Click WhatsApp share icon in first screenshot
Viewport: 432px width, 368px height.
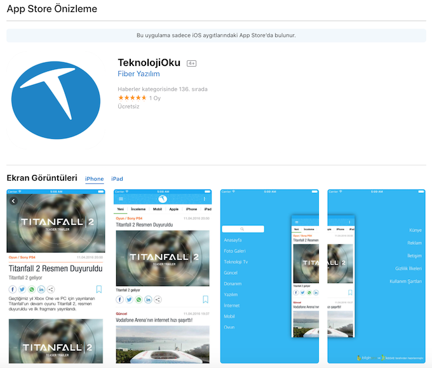coord(32,289)
